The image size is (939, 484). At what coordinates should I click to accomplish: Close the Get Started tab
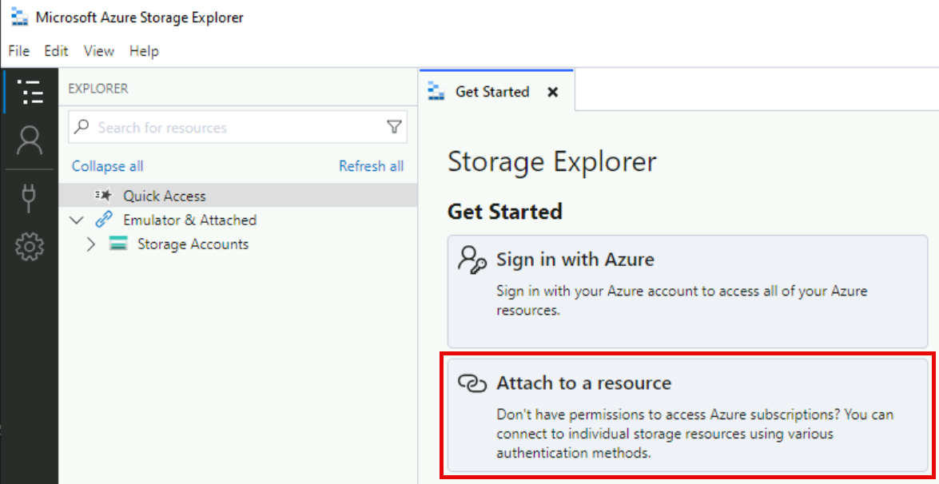click(x=552, y=92)
